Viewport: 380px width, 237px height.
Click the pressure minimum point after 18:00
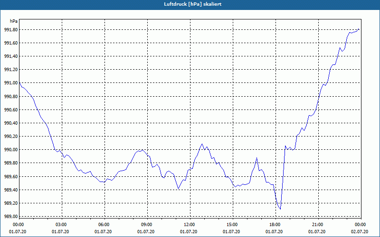coord(280,209)
